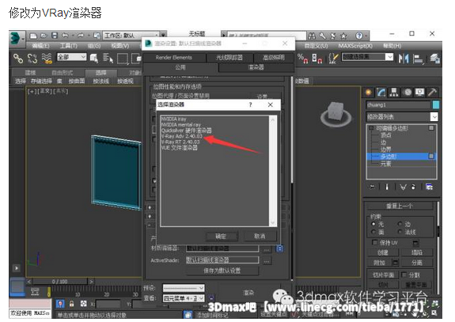
Task: Click the ActiveShade renderer browse button
Action: [267, 260]
